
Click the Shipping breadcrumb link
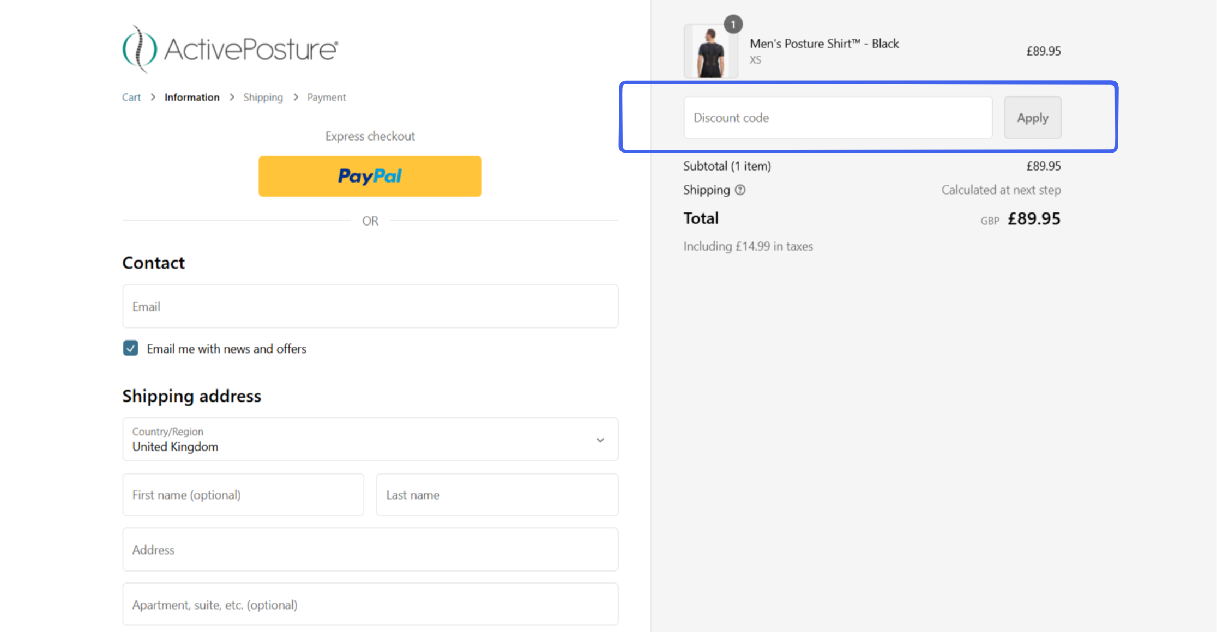pyautogui.click(x=263, y=96)
